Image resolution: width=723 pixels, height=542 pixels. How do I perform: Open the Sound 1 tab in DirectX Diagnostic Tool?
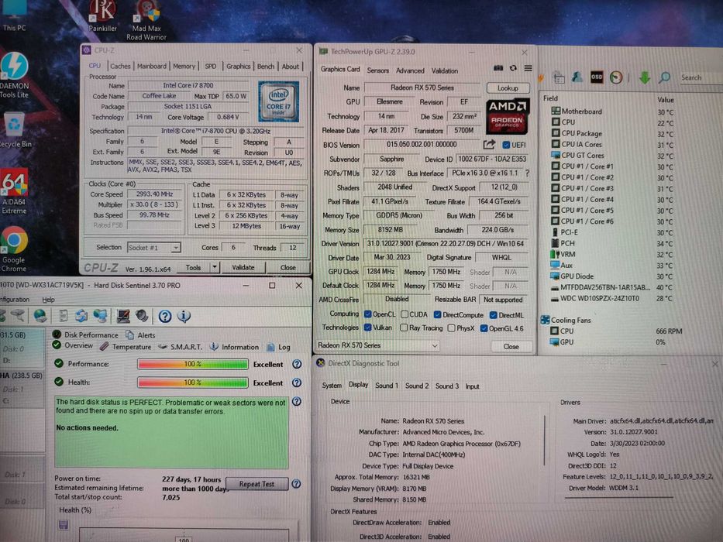pos(387,386)
